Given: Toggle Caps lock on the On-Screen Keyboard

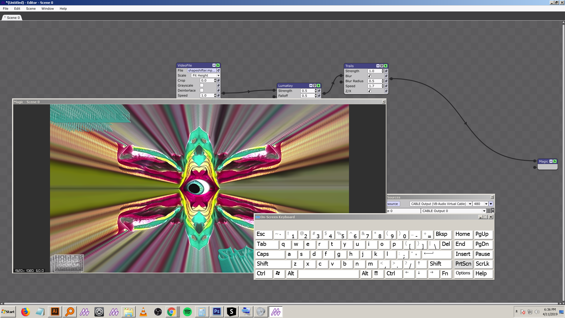Looking at the screenshot, I should pyautogui.click(x=270, y=254).
